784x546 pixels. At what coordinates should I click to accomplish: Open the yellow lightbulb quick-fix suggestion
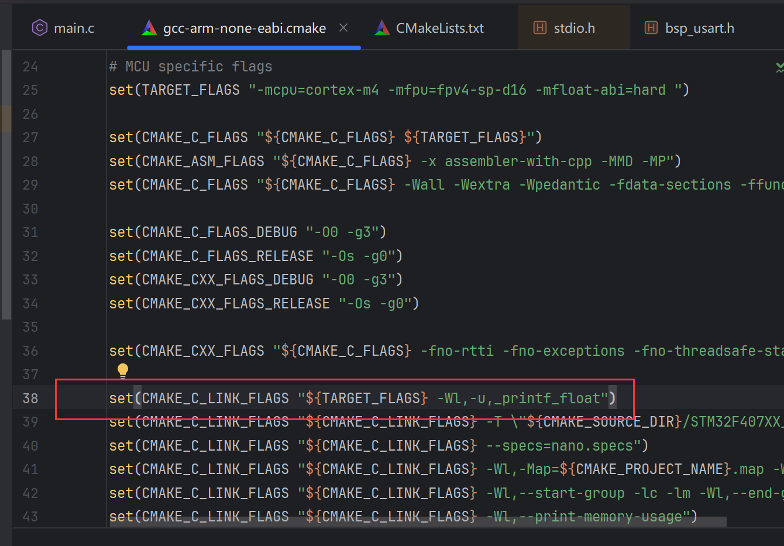point(123,370)
